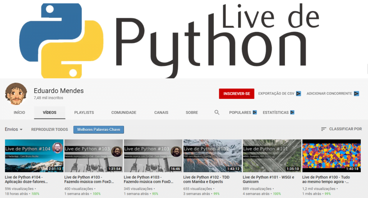Click the Melhores Palavras-Chave button
Image resolution: width=368 pixels, height=198 pixels.
(98, 129)
